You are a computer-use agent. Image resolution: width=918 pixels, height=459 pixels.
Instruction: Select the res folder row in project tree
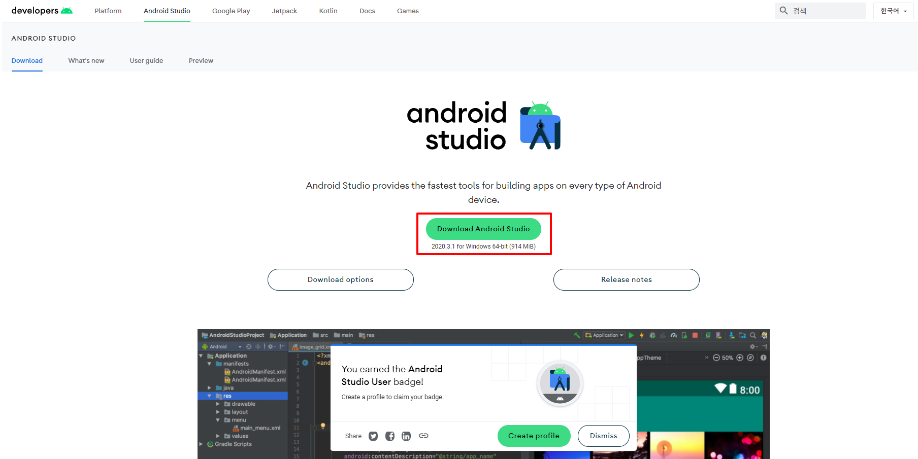coord(243,396)
